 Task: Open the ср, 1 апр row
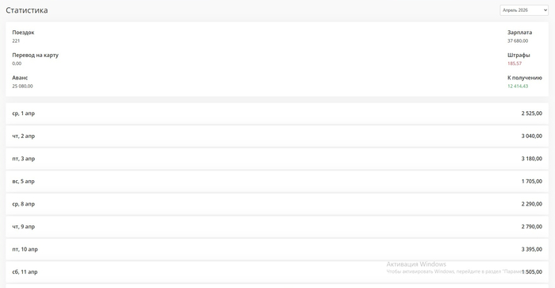click(x=277, y=113)
